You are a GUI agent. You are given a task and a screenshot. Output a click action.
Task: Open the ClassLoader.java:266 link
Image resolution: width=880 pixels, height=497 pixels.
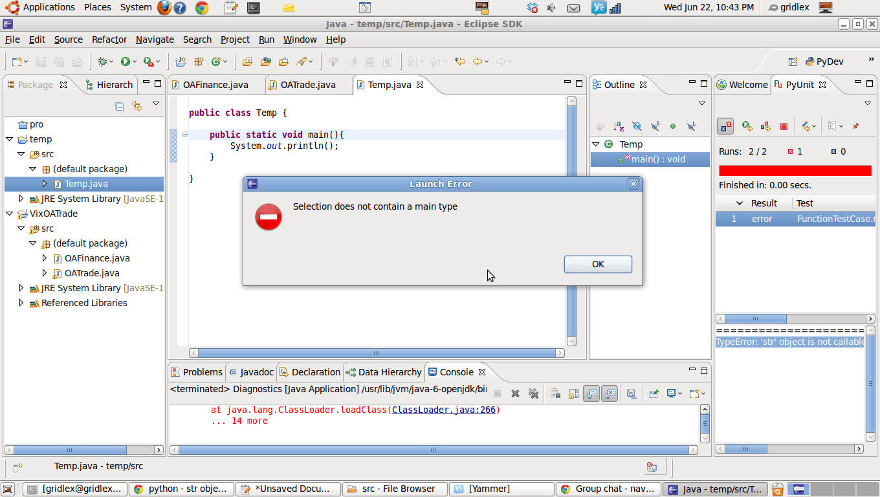point(444,410)
